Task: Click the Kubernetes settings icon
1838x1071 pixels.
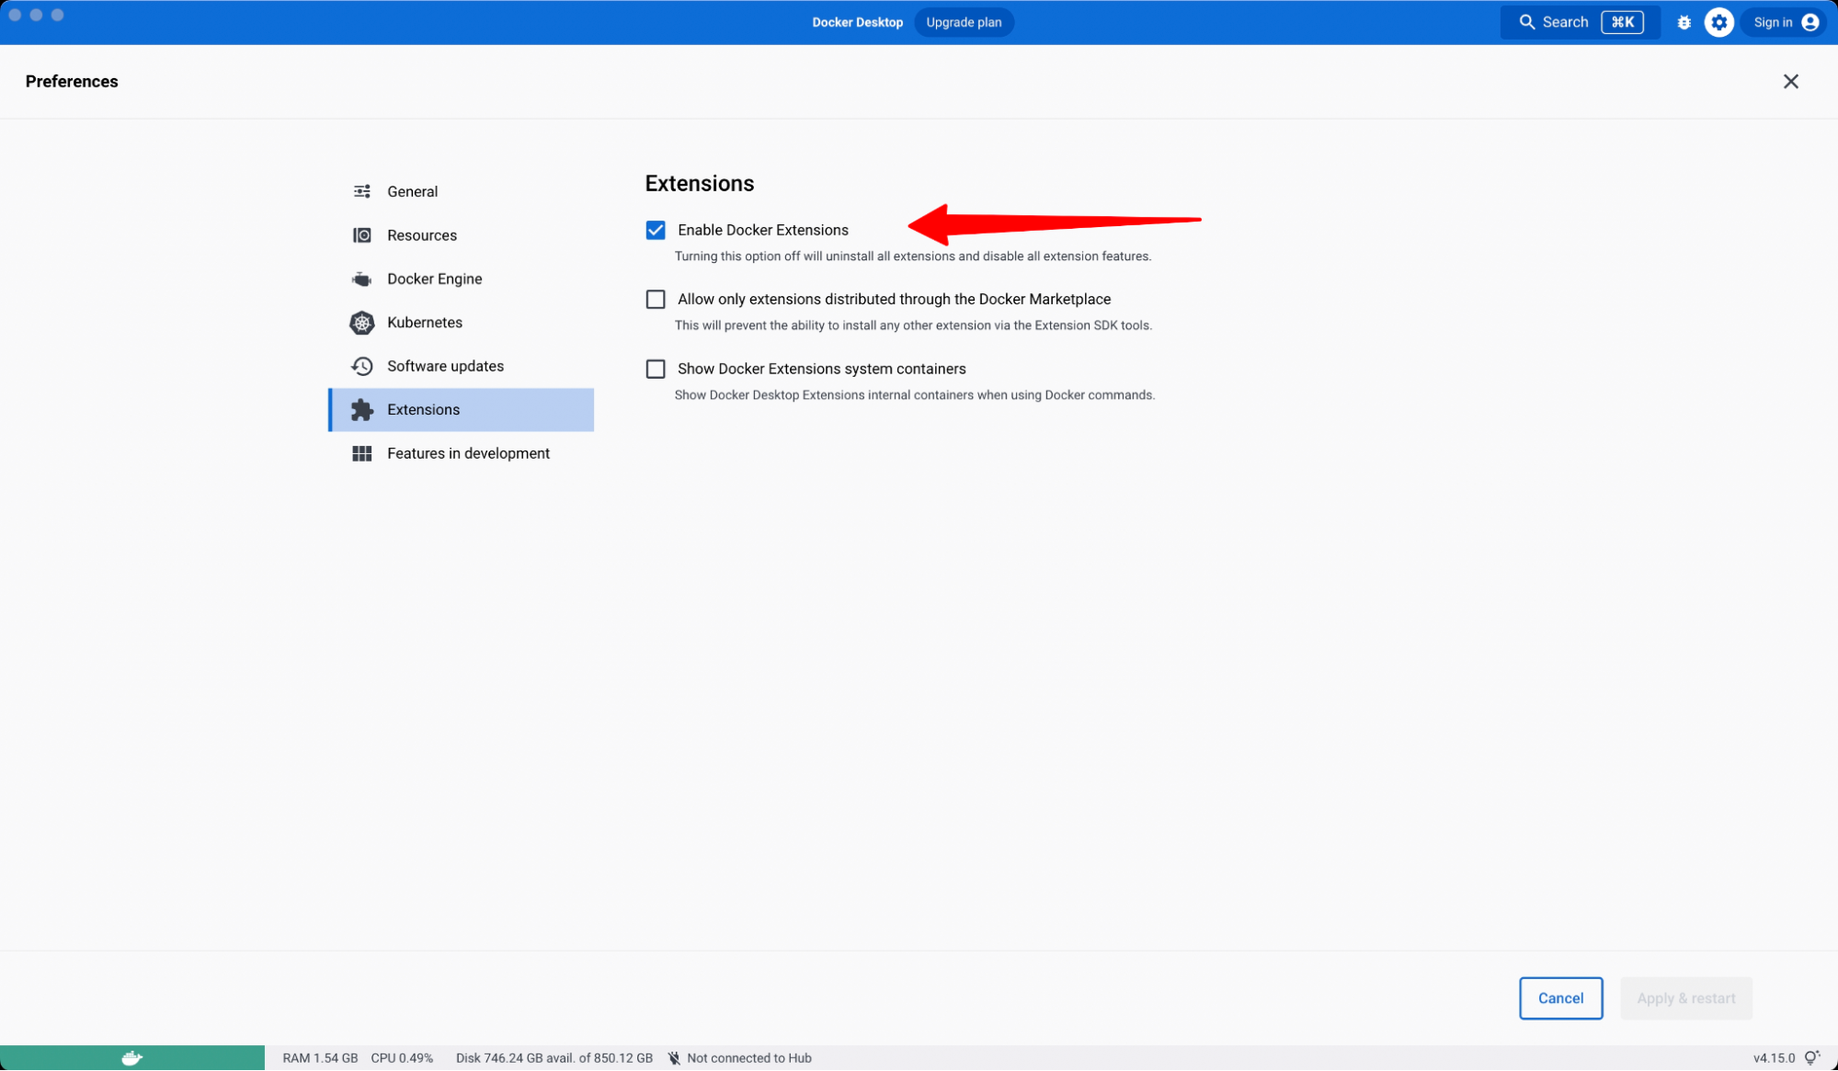Action: click(363, 322)
